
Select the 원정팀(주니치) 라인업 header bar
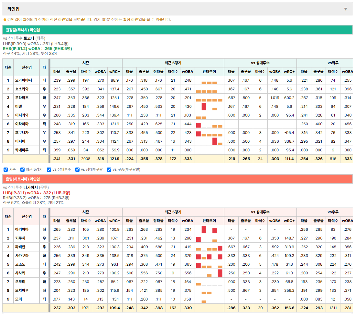tap(177, 30)
